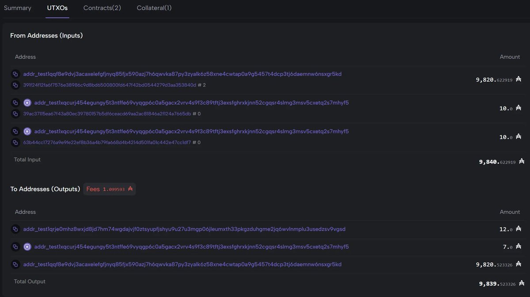Click the Fees 1.099593 badge
The height and width of the screenshot is (297, 530).
[110, 189]
